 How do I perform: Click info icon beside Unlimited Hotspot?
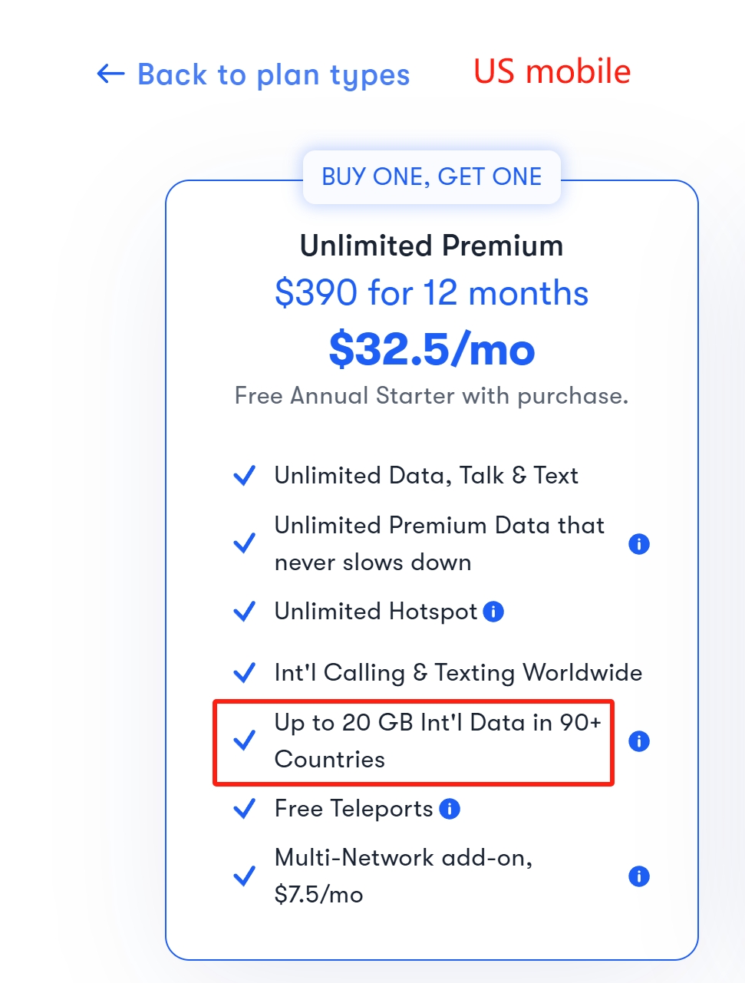click(493, 612)
